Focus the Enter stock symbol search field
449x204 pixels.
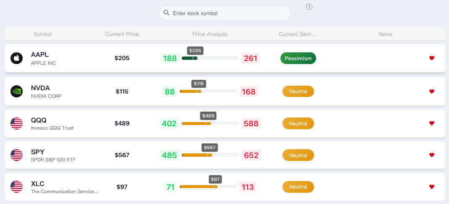click(x=225, y=13)
